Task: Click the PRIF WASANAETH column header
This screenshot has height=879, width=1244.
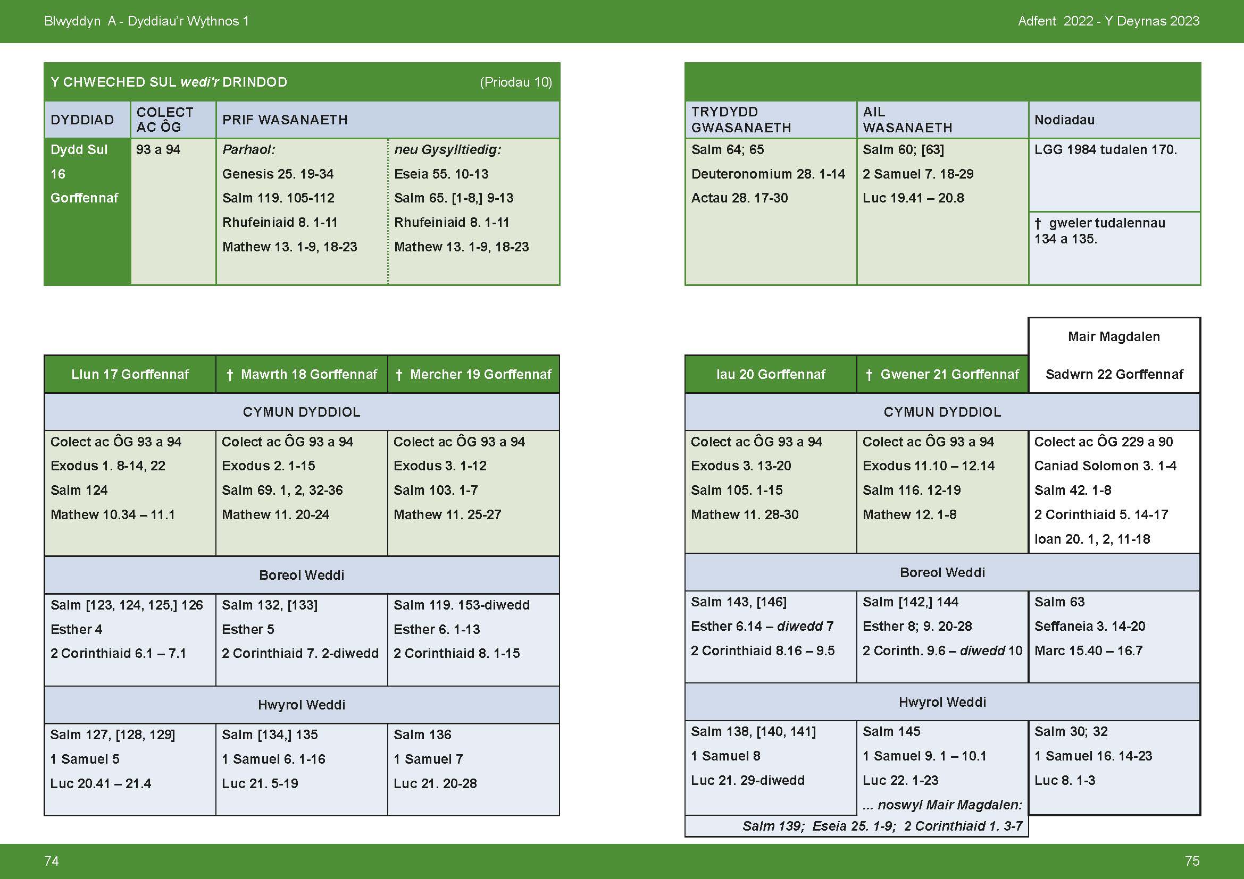Action: (x=285, y=120)
